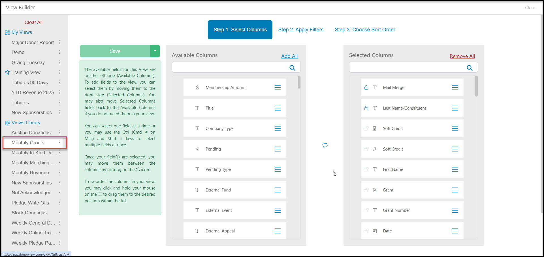Image resolution: width=544 pixels, height=257 pixels.
Task: Toggle lock icon on Mail Merge column
Action: pos(366,88)
